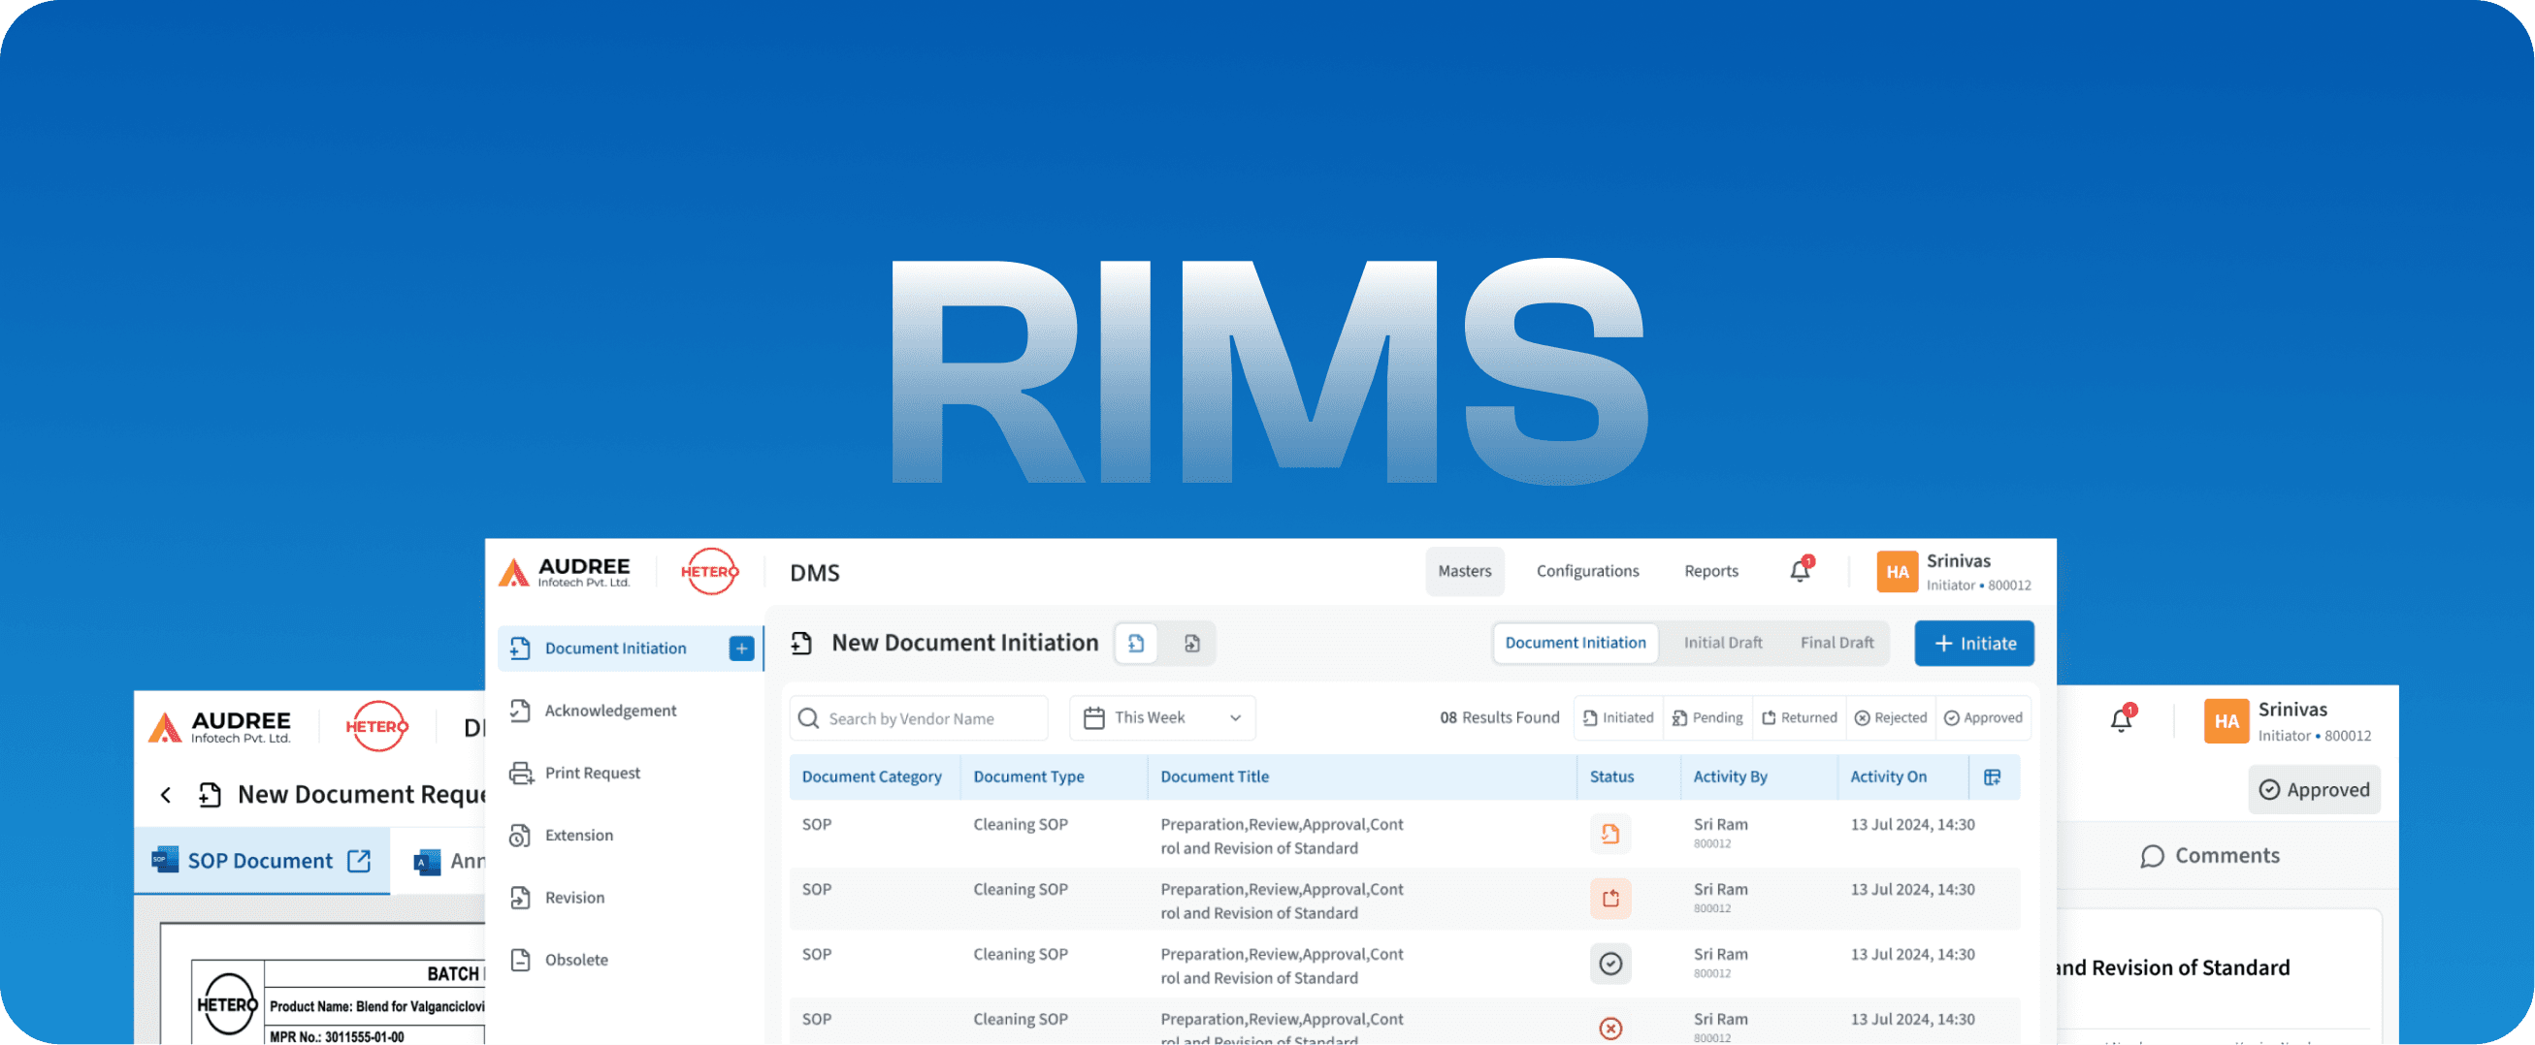Filter by Initiated status
2535x1045 pixels.
tap(1618, 717)
